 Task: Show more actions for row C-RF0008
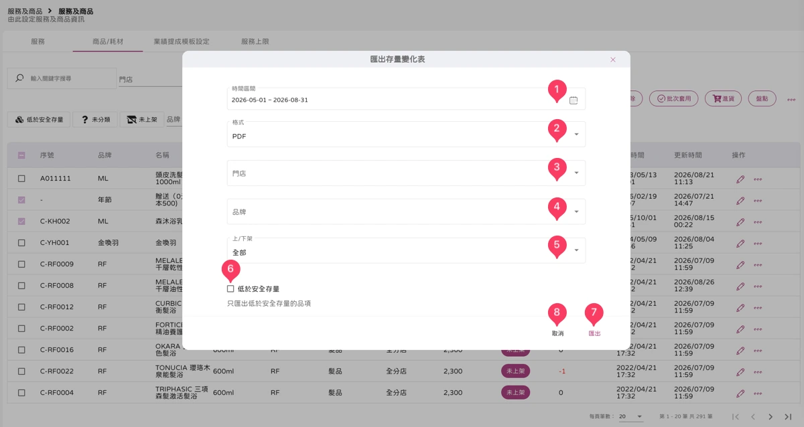[758, 286]
